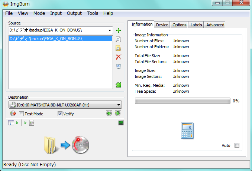
Task: Click the browse for a folder icon
Action: (x=118, y=48)
